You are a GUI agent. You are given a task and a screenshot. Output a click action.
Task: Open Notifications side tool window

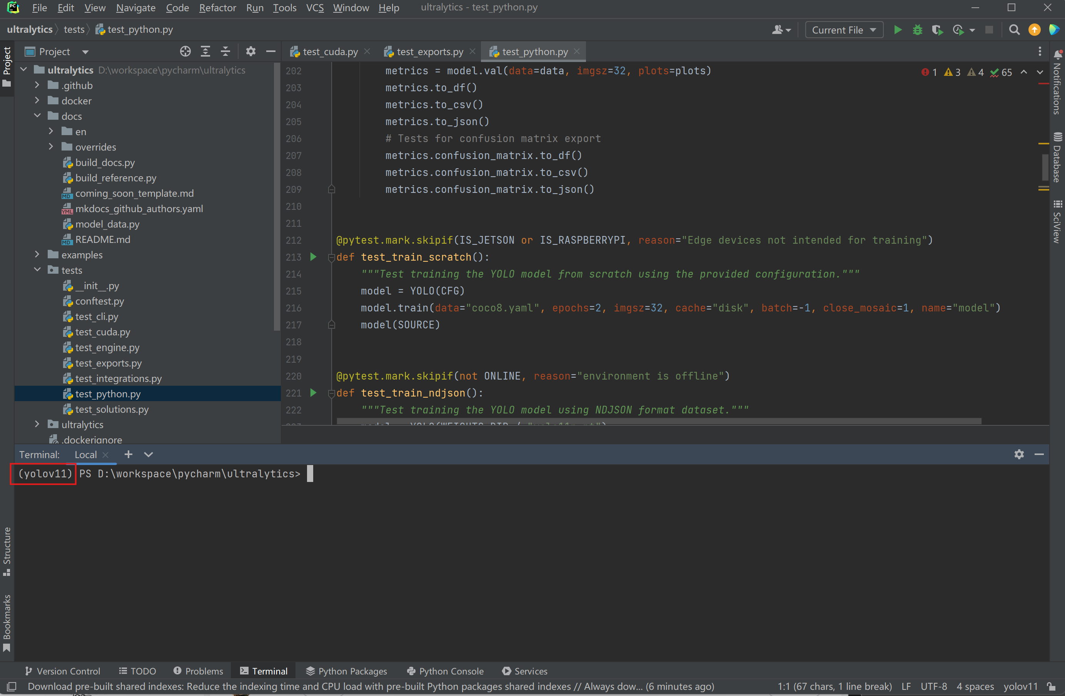pyautogui.click(x=1057, y=82)
